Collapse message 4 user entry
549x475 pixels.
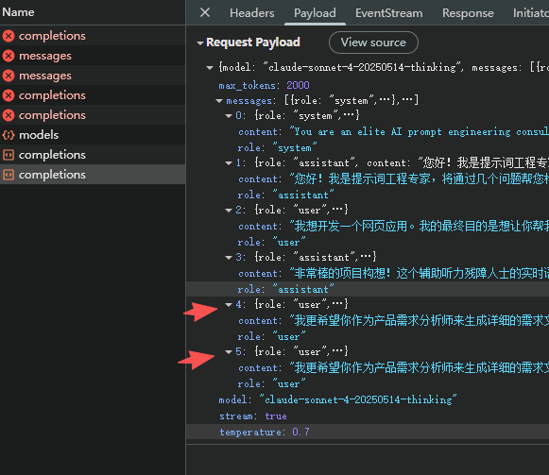coord(229,304)
